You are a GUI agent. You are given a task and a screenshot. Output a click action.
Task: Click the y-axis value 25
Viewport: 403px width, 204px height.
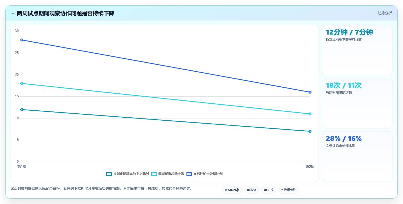point(17,53)
